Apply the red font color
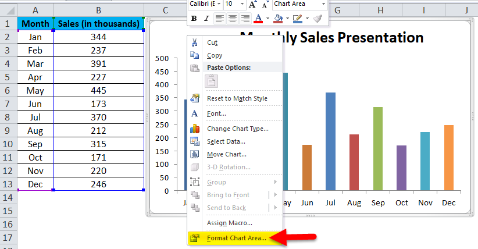This screenshot has width=478, height=249. point(258,19)
